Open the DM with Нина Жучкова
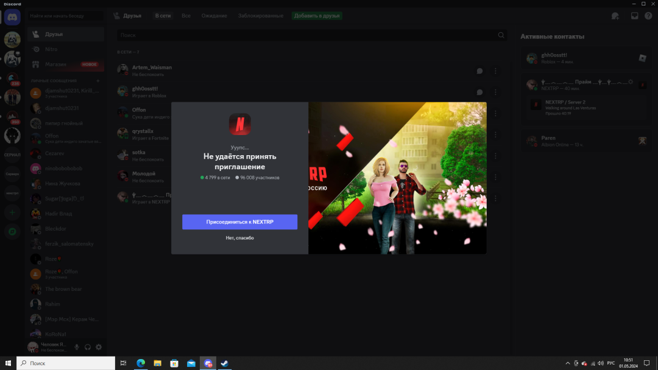The width and height of the screenshot is (658, 370). 66,184
